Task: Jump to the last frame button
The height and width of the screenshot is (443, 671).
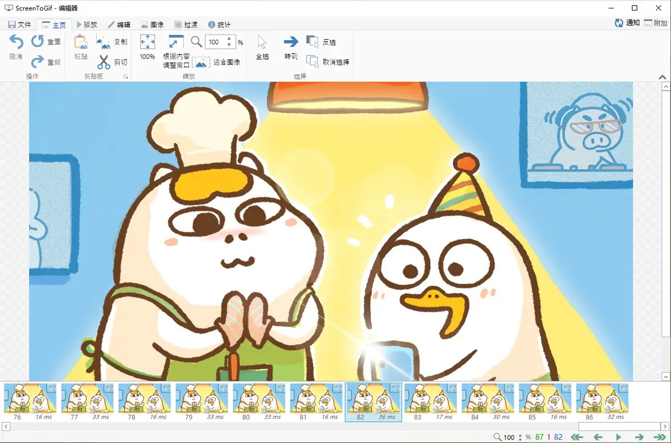Action: pos(659,437)
